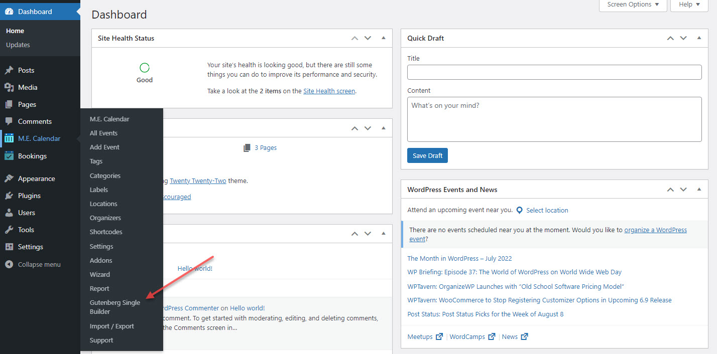Select Shortcodes in M.E. Calendar submenu
717x354 pixels.
[x=106, y=232]
